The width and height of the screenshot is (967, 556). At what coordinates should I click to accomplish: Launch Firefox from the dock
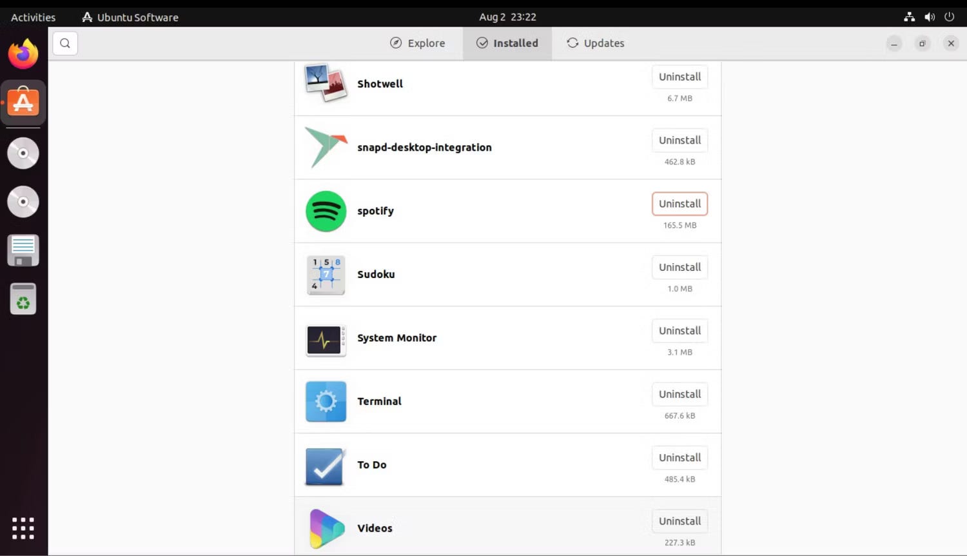click(x=23, y=53)
